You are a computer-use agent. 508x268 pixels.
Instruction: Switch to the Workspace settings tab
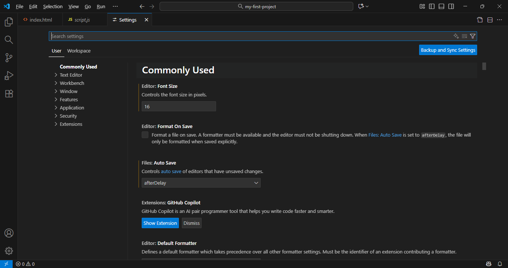click(78, 51)
